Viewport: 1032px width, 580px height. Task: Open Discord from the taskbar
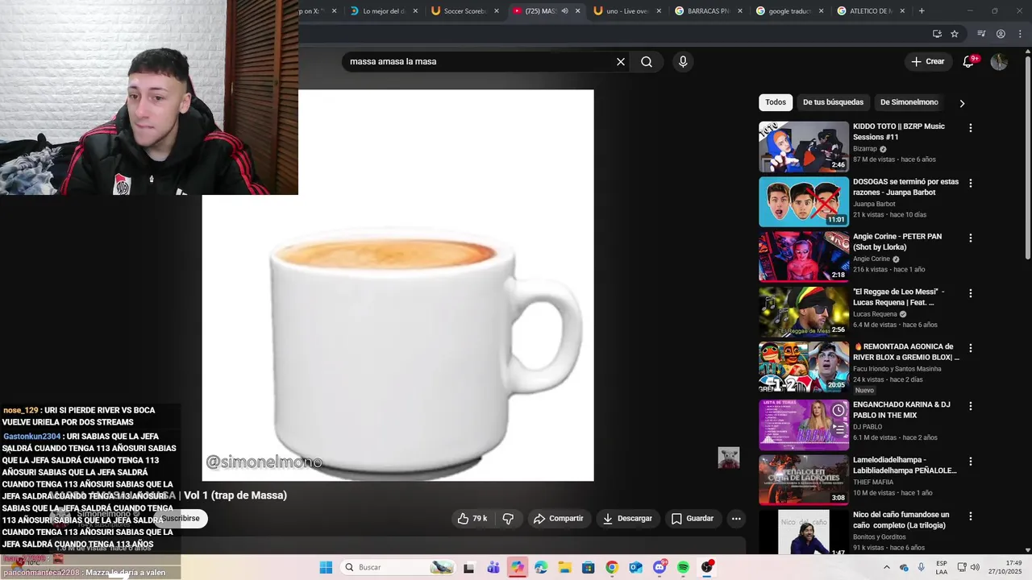(x=660, y=567)
